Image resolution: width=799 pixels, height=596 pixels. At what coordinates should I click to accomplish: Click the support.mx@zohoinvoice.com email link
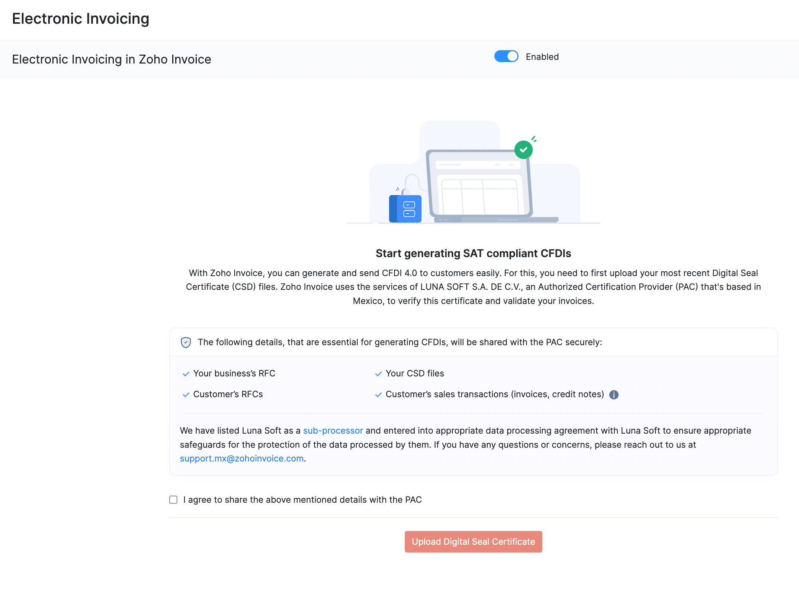pyautogui.click(x=242, y=459)
